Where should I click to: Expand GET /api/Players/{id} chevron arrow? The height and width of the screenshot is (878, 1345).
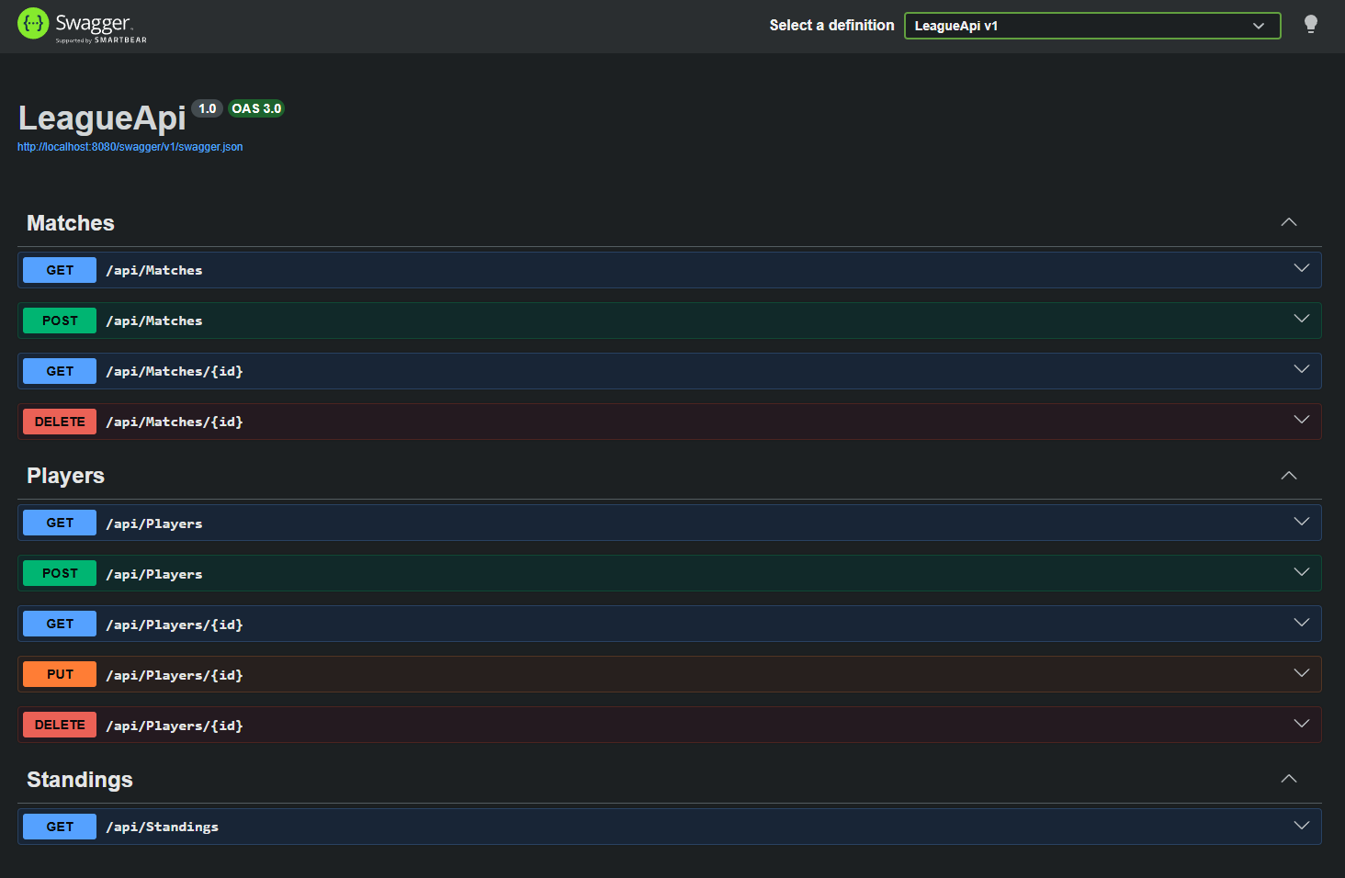[x=1302, y=623]
